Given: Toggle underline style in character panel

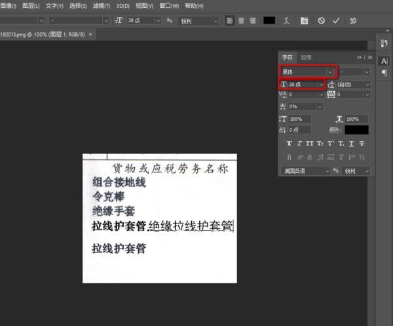Looking at the screenshot, I should pos(351,143).
